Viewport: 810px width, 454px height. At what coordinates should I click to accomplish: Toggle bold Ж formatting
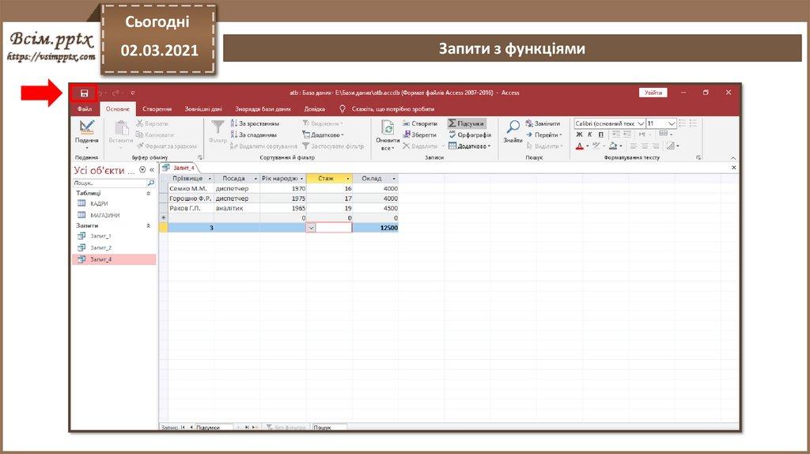click(x=579, y=134)
